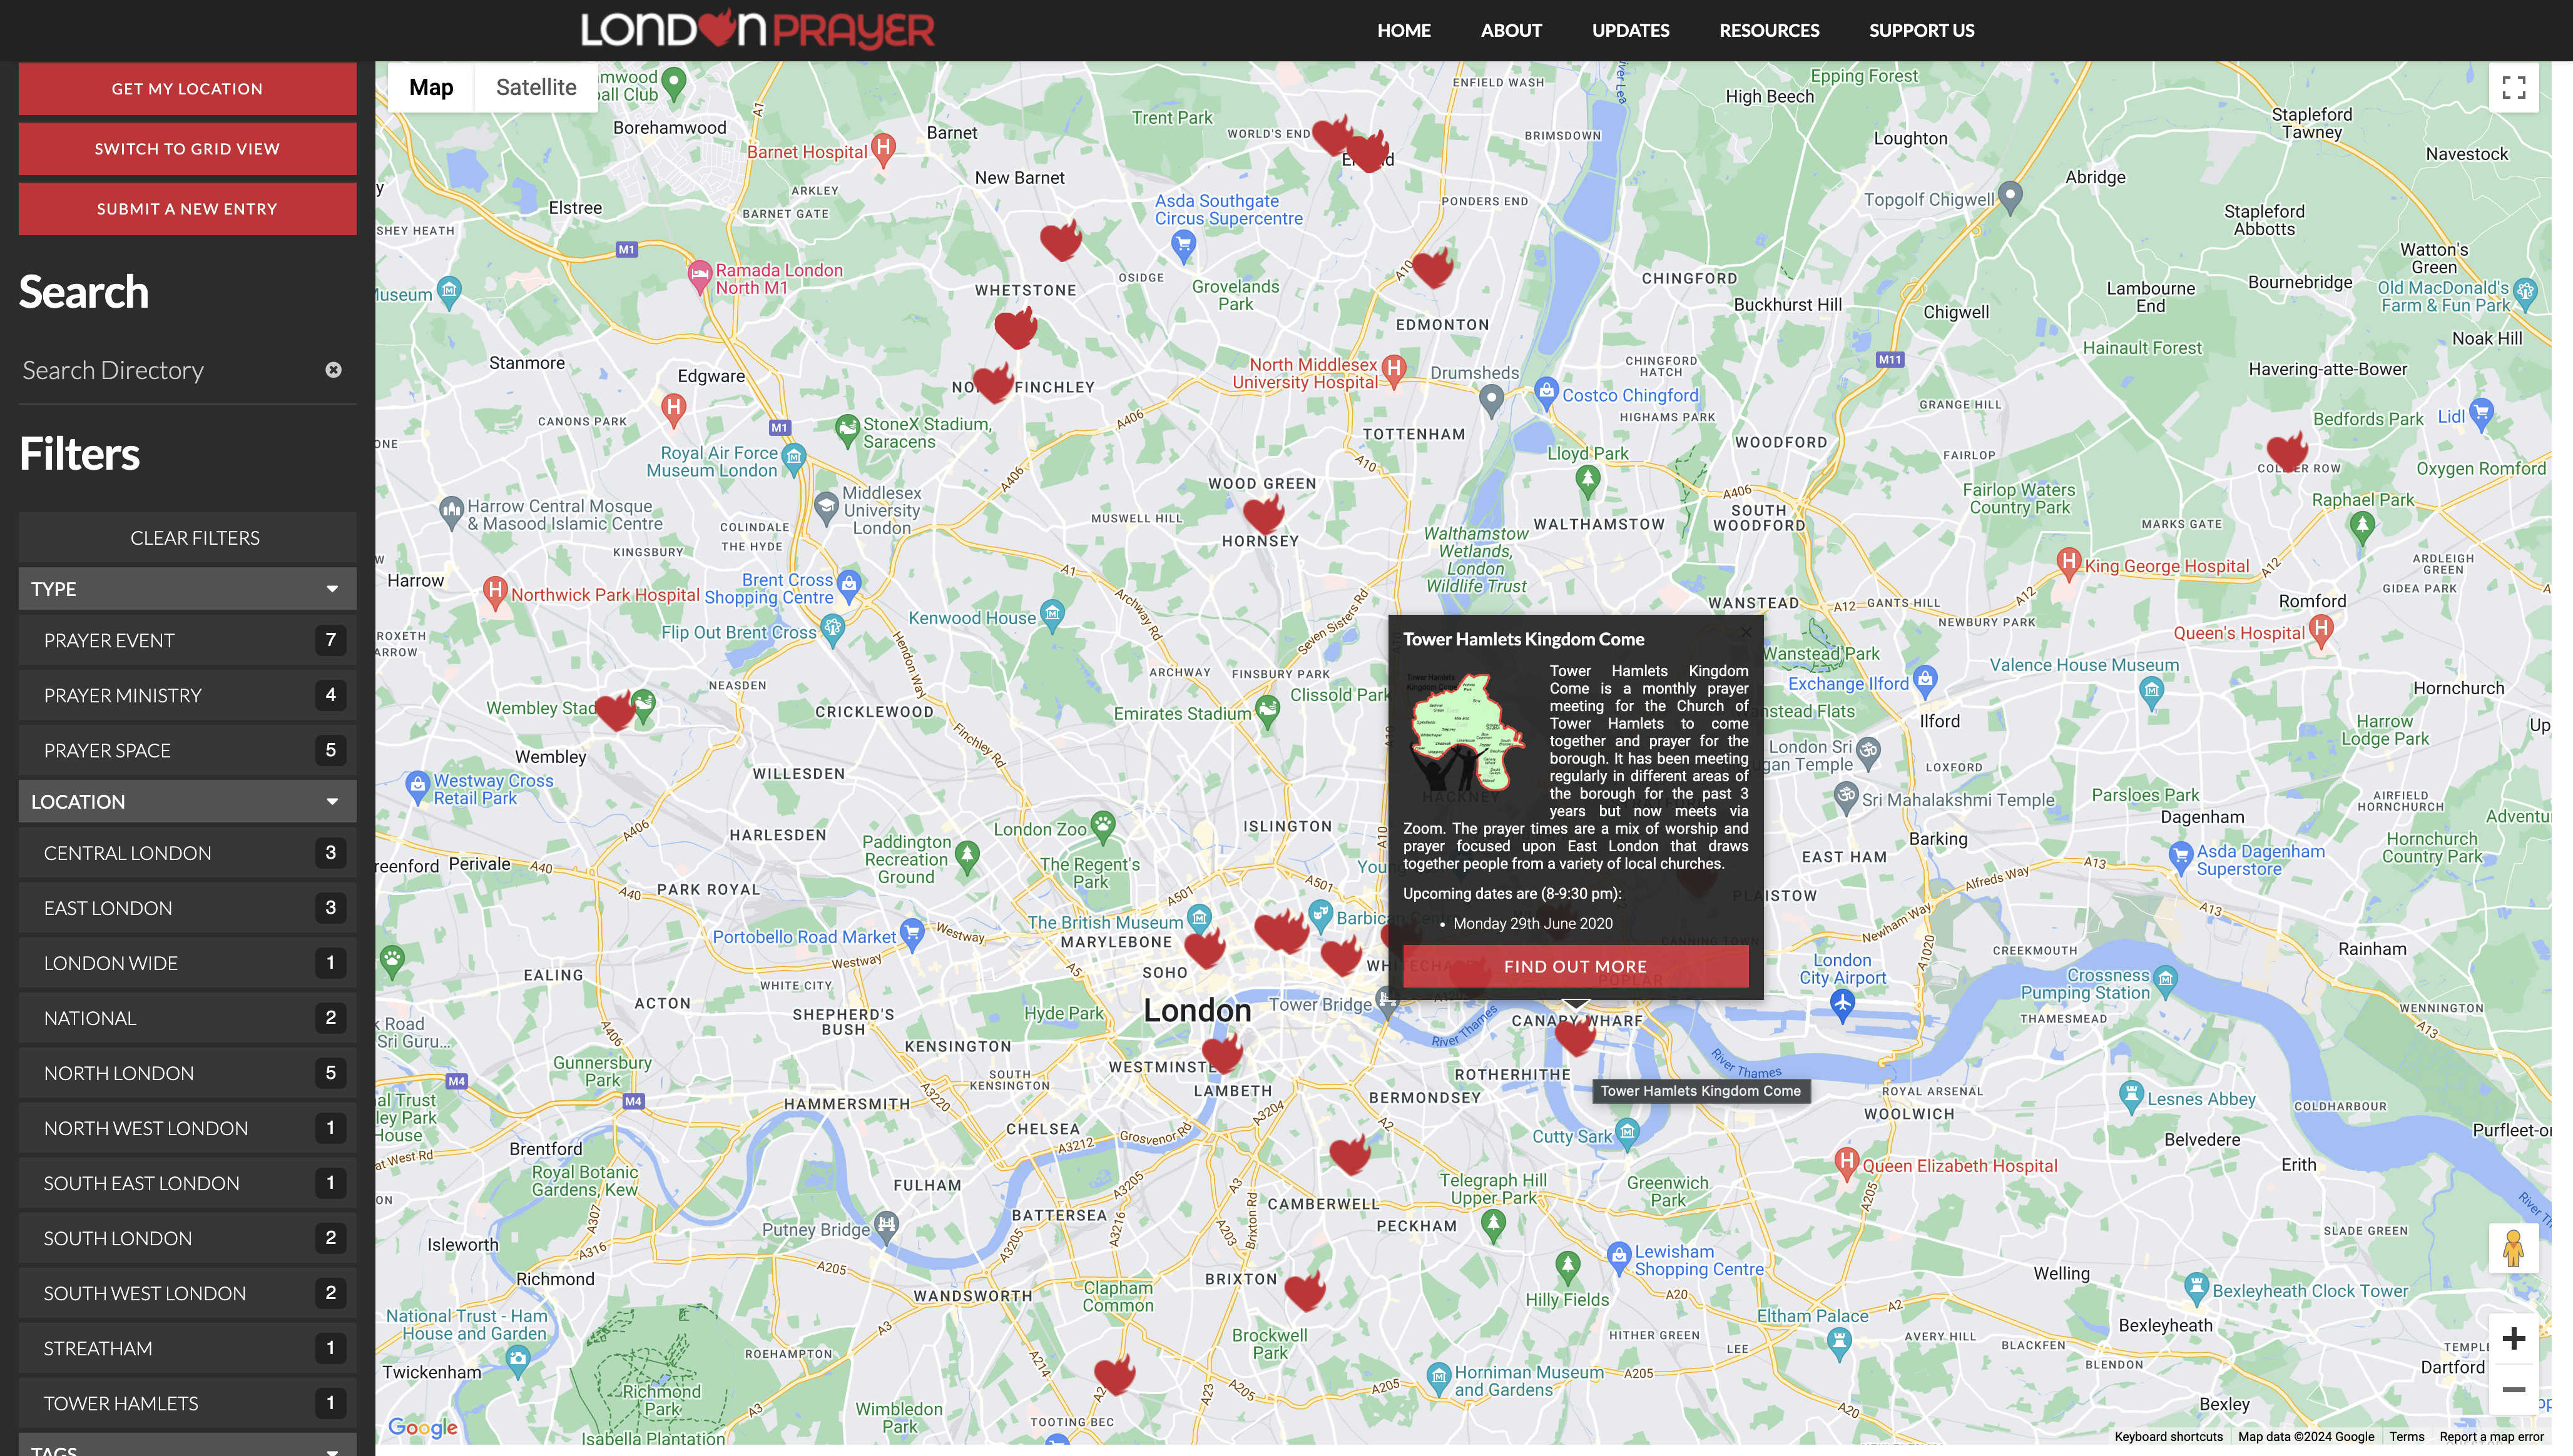Toggle the Prayer Event filter
The image size is (2573, 1456).
[x=187, y=640]
